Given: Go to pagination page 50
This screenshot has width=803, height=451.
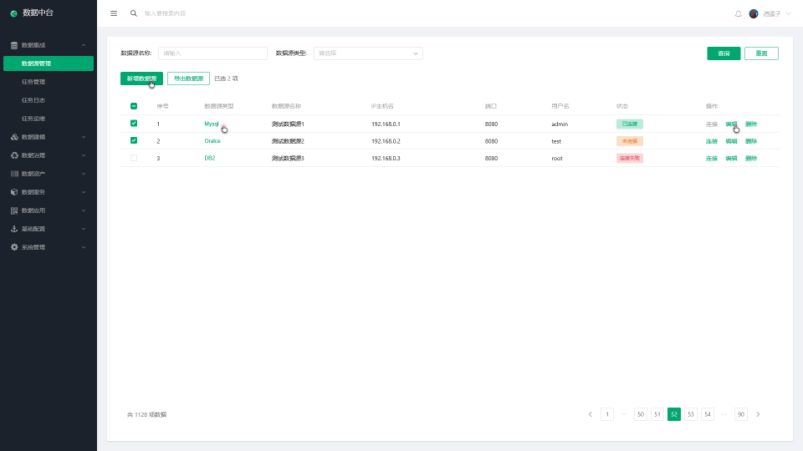Looking at the screenshot, I should coord(640,414).
